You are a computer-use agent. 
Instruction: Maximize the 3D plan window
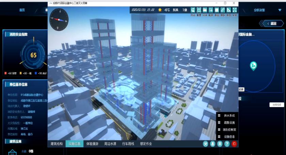pos(225,3)
